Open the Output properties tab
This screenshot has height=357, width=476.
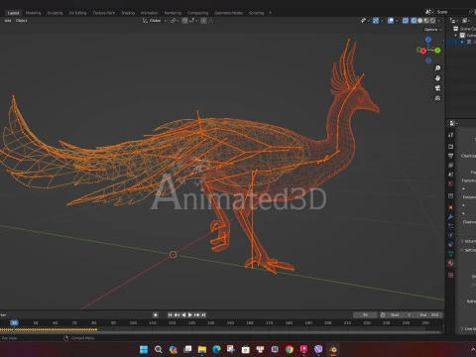(450, 156)
